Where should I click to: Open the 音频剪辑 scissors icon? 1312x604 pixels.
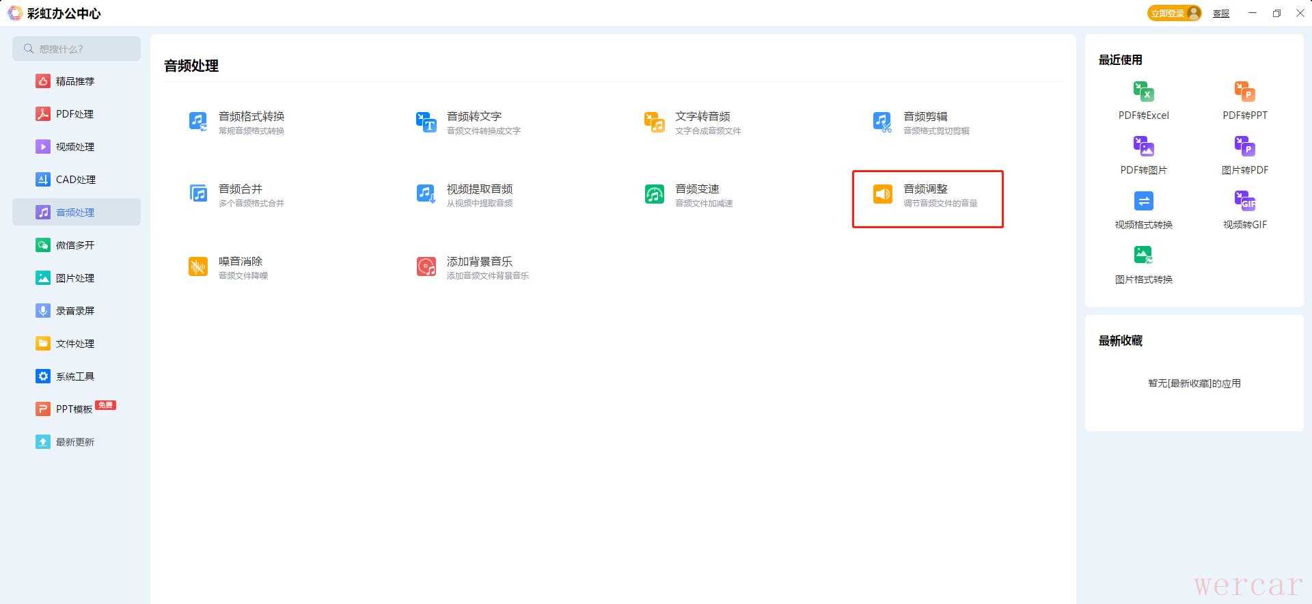pyautogui.click(x=882, y=122)
